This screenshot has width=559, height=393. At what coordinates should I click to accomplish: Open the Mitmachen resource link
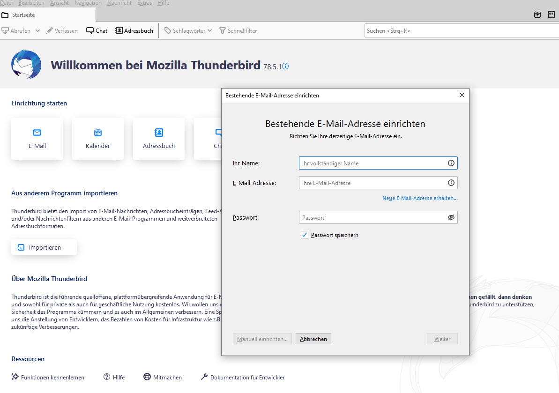163,377
